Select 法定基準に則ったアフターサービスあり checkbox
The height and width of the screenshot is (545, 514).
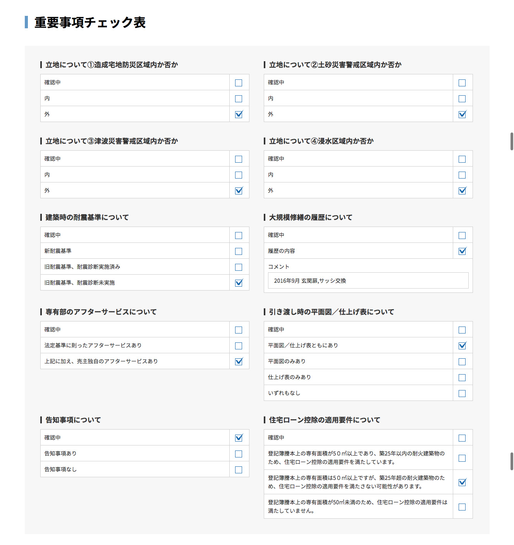pos(239,346)
